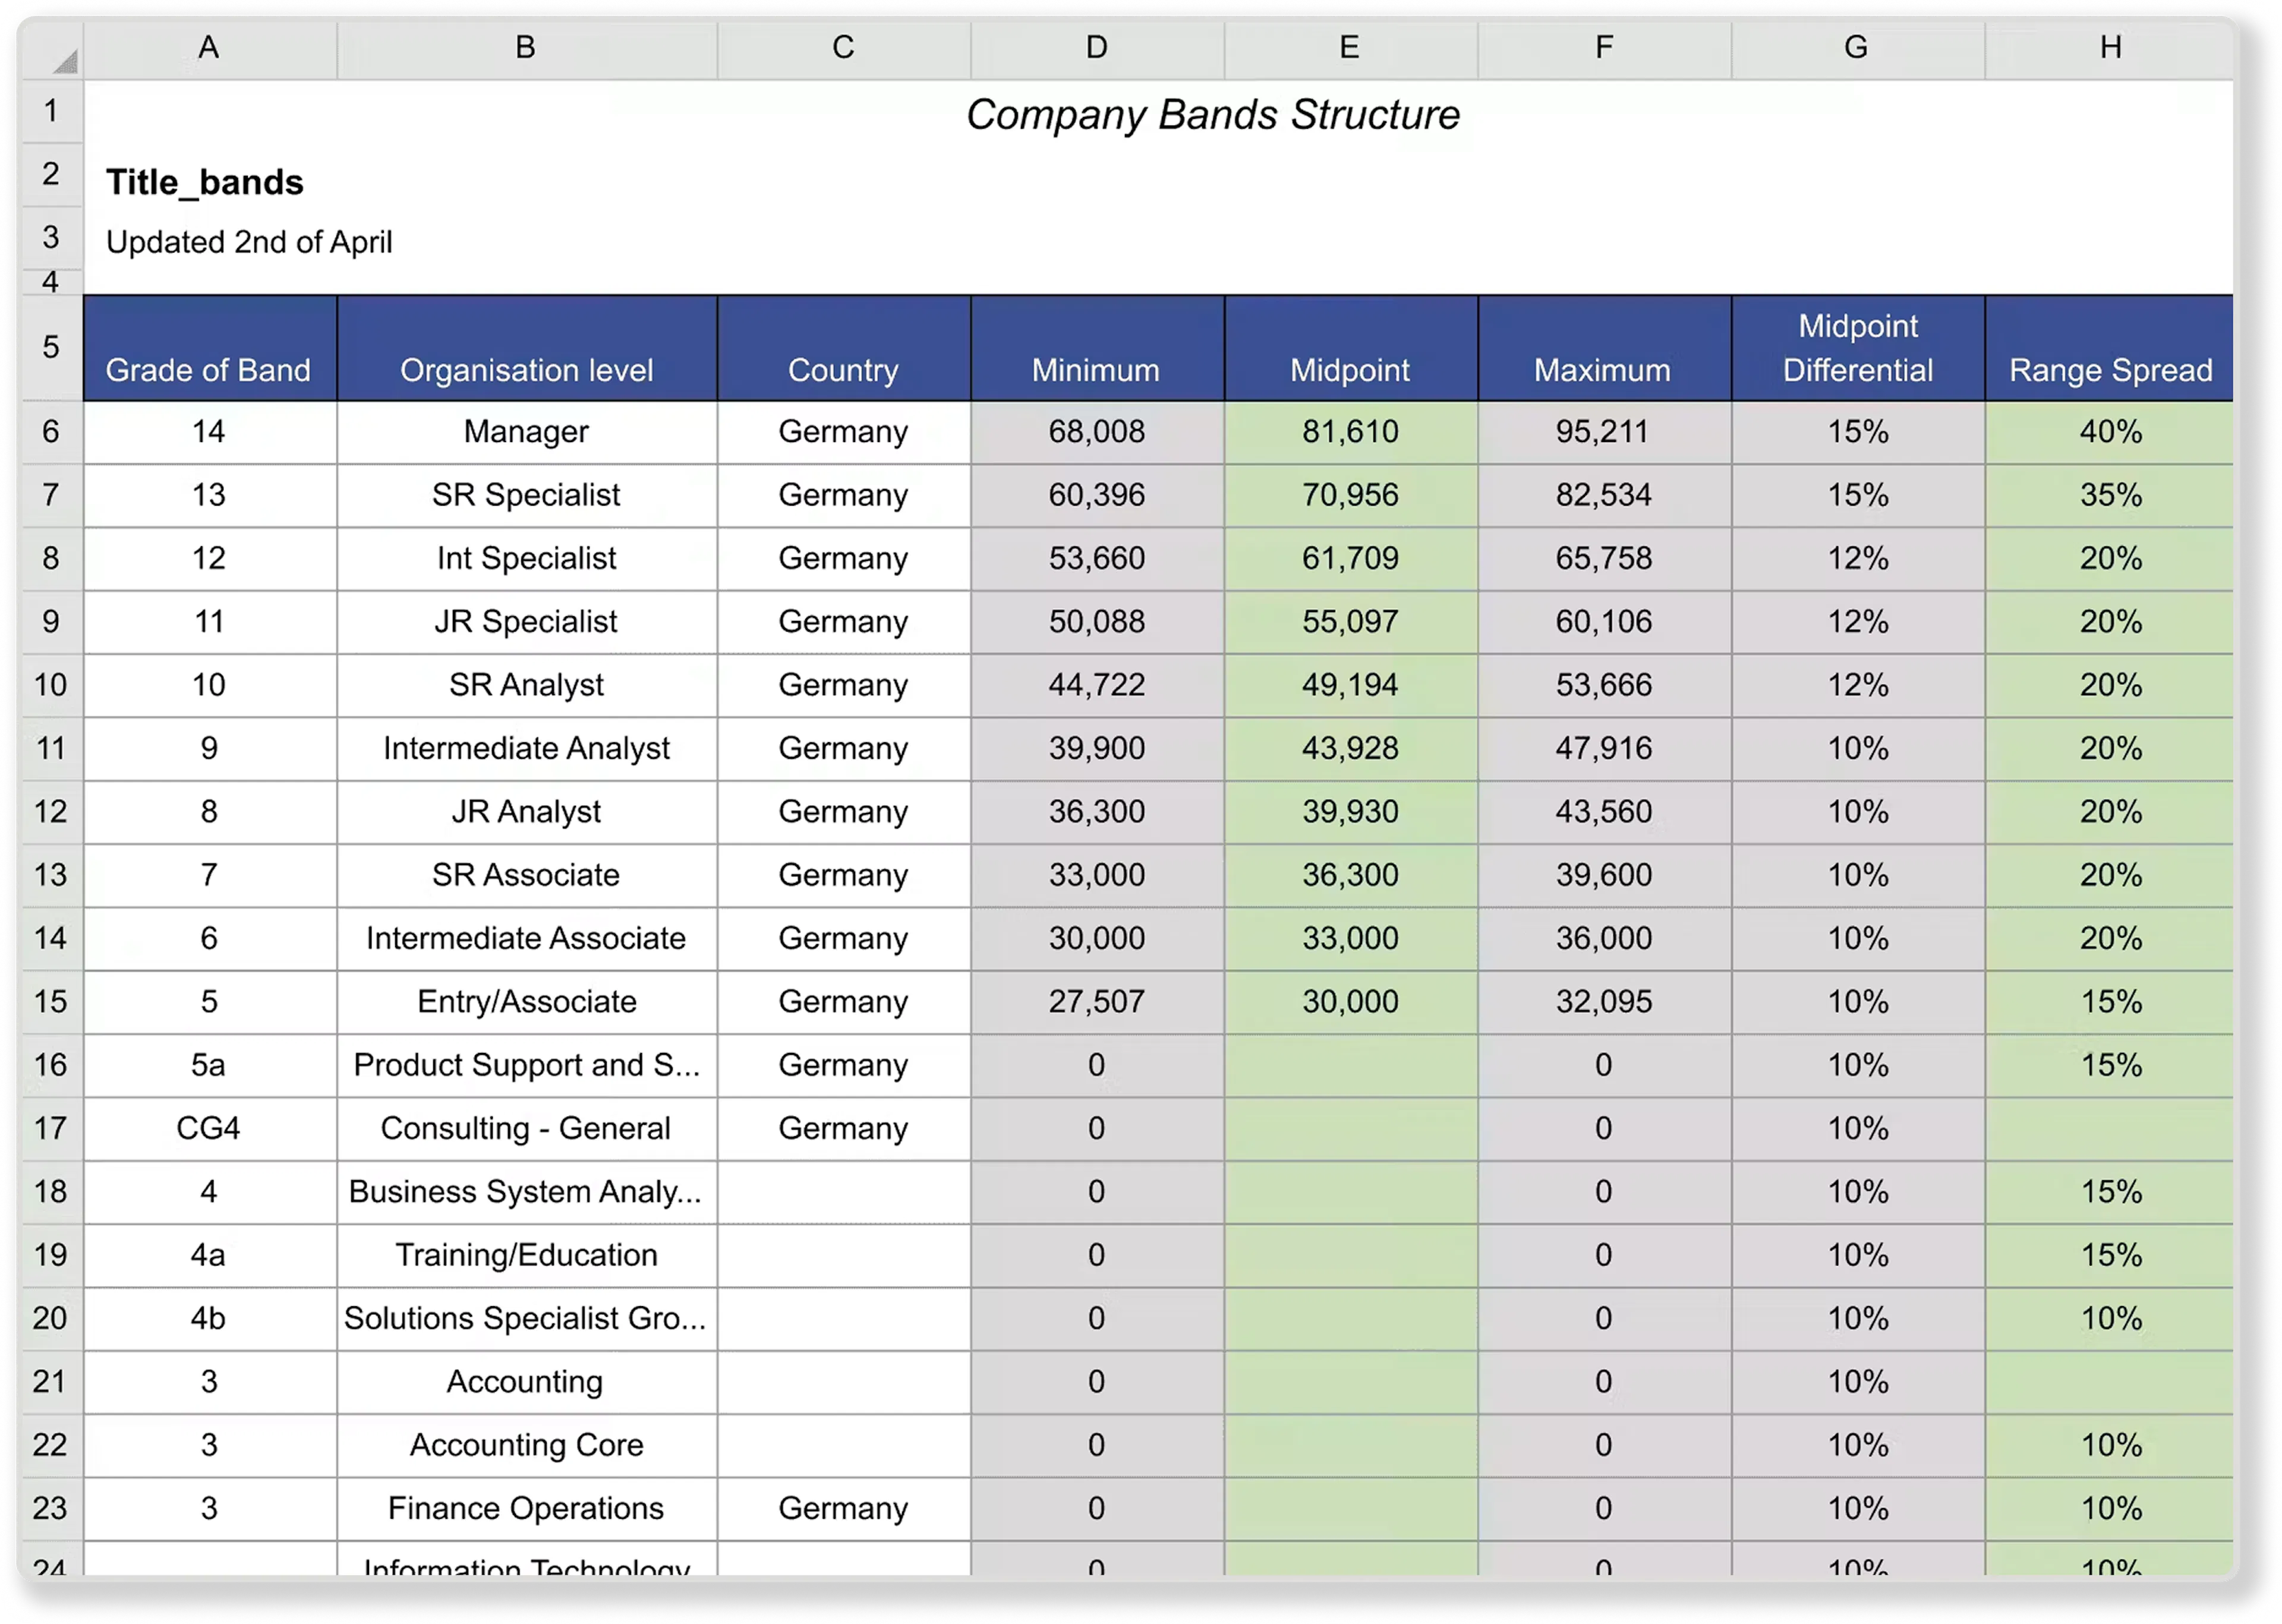2282x1624 pixels.
Task: Click the minimum value 44,722
Action: [x=1097, y=685]
